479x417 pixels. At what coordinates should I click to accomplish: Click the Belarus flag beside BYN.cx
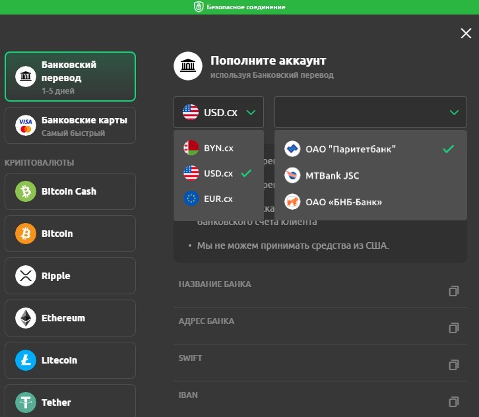191,148
